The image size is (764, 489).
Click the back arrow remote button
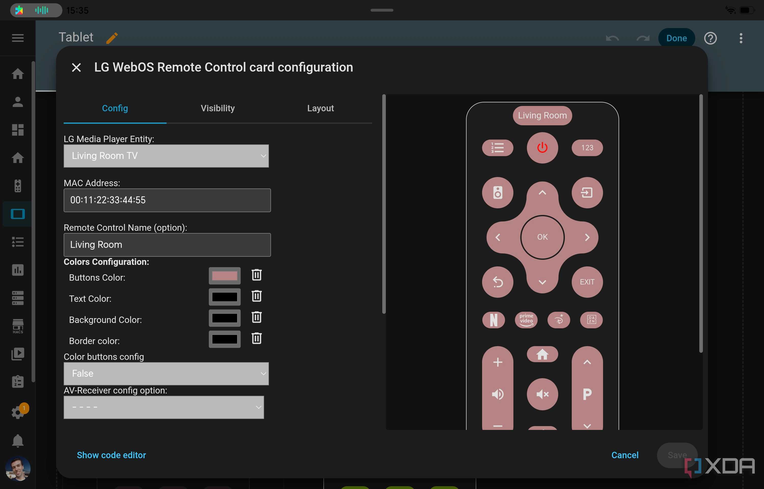pyautogui.click(x=497, y=282)
